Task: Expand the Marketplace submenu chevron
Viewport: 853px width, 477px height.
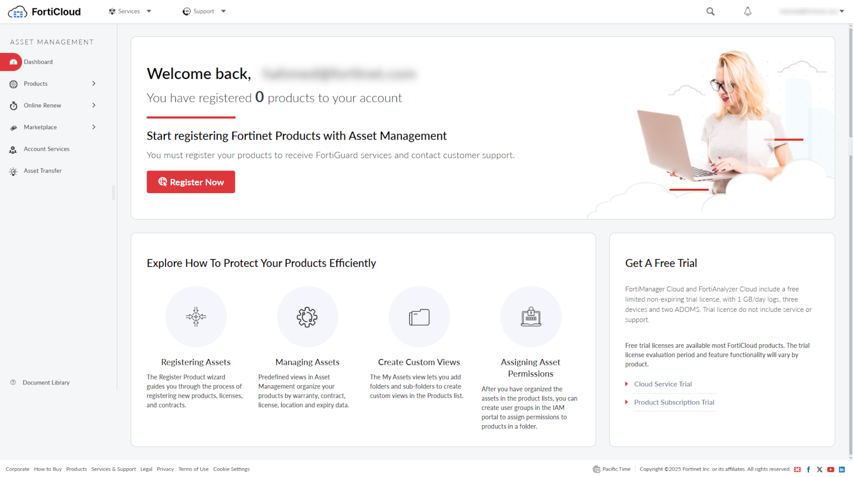Action: pyautogui.click(x=94, y=127)
